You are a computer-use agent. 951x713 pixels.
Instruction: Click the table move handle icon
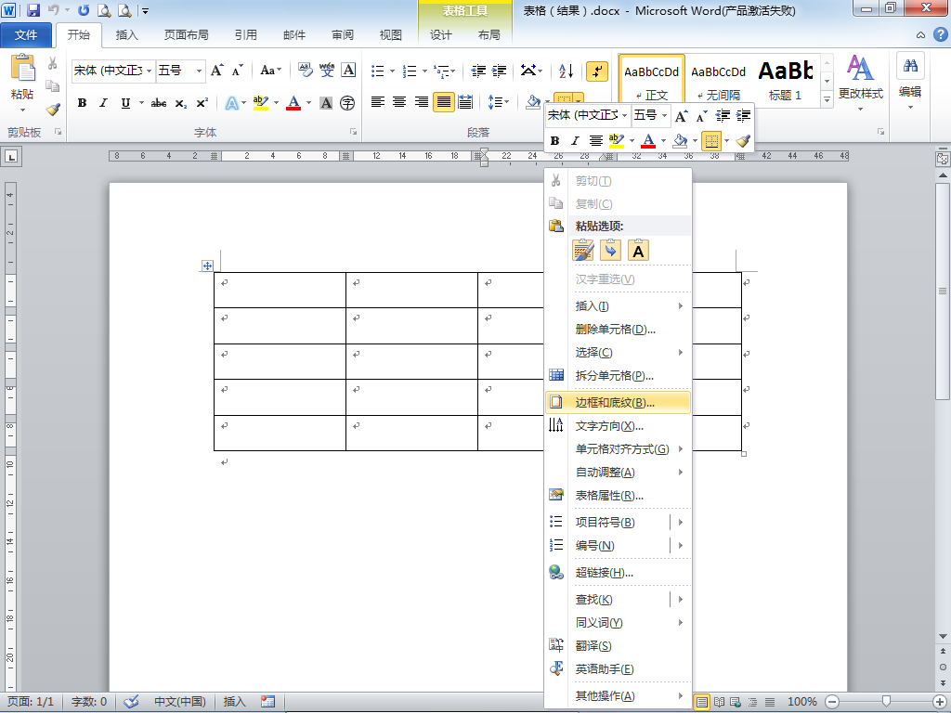(x=207, y=266)
